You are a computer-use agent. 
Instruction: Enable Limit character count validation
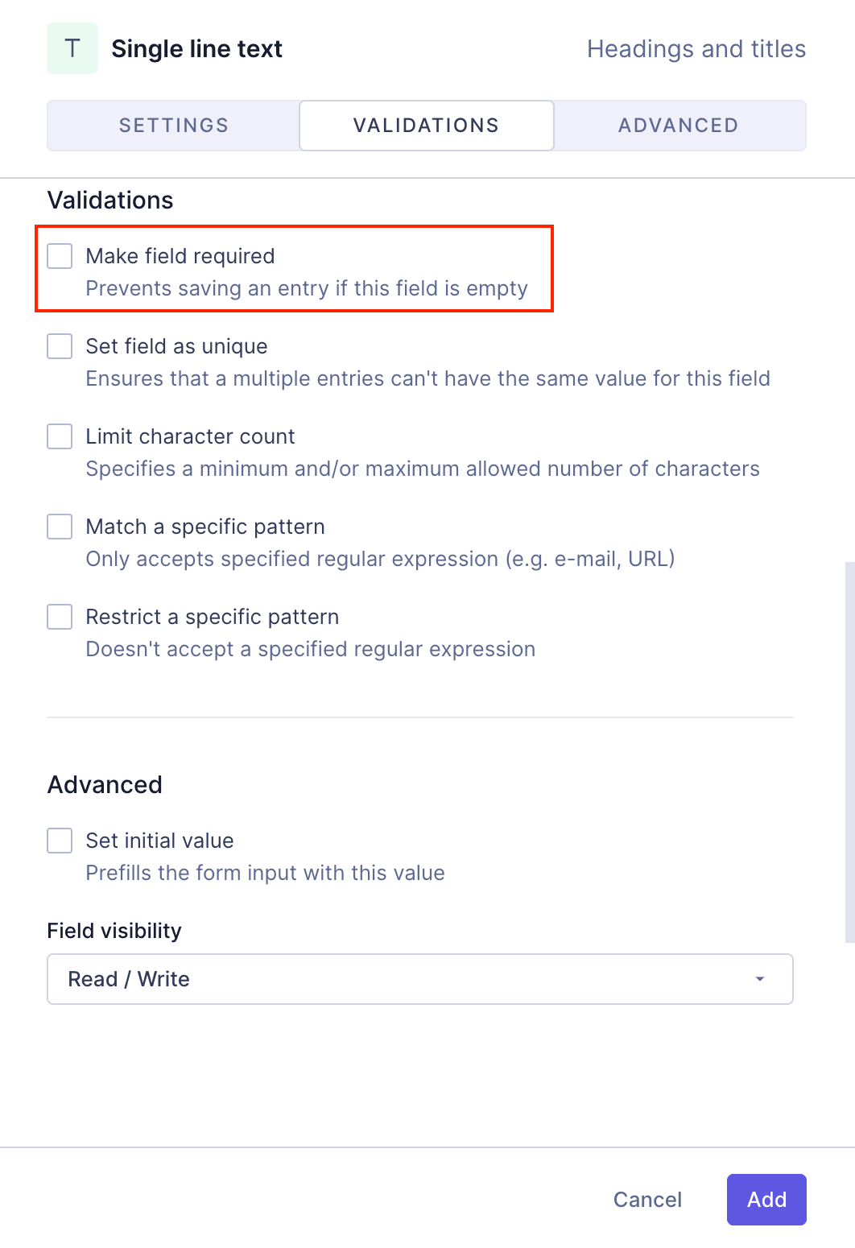coord(60,436)
